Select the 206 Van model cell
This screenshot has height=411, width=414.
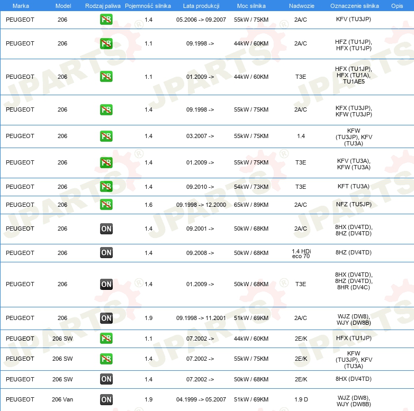click(62, 399)
